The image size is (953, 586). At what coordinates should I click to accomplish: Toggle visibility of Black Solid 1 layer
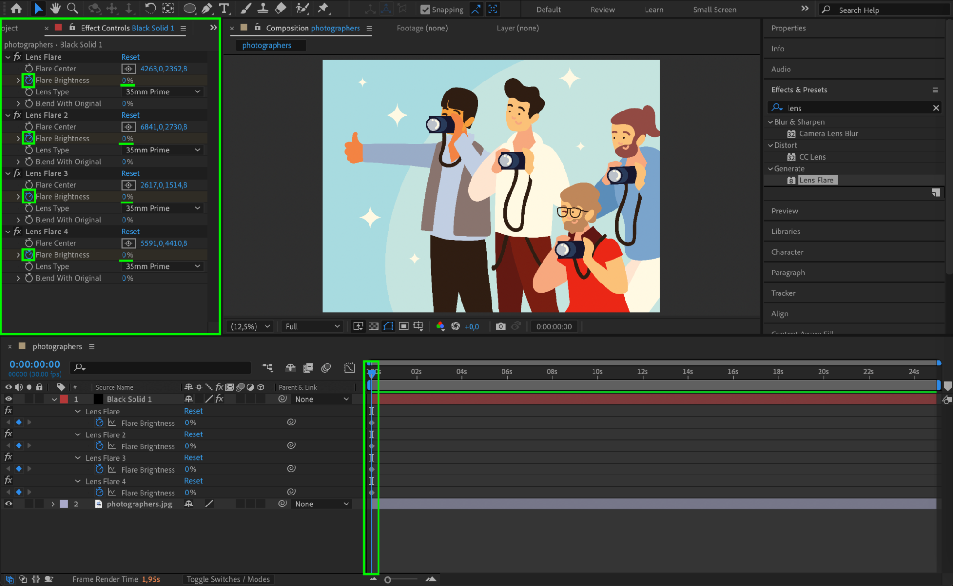pyautogui.click(x=9, y=399)
